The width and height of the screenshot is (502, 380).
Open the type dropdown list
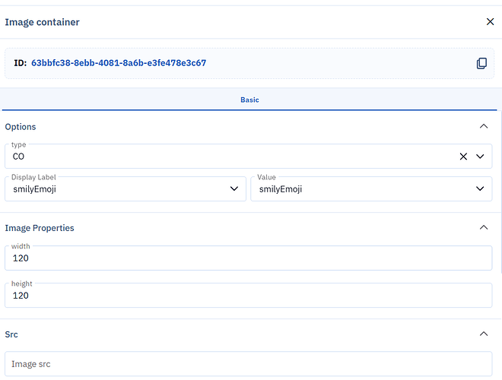click(480, 157)
